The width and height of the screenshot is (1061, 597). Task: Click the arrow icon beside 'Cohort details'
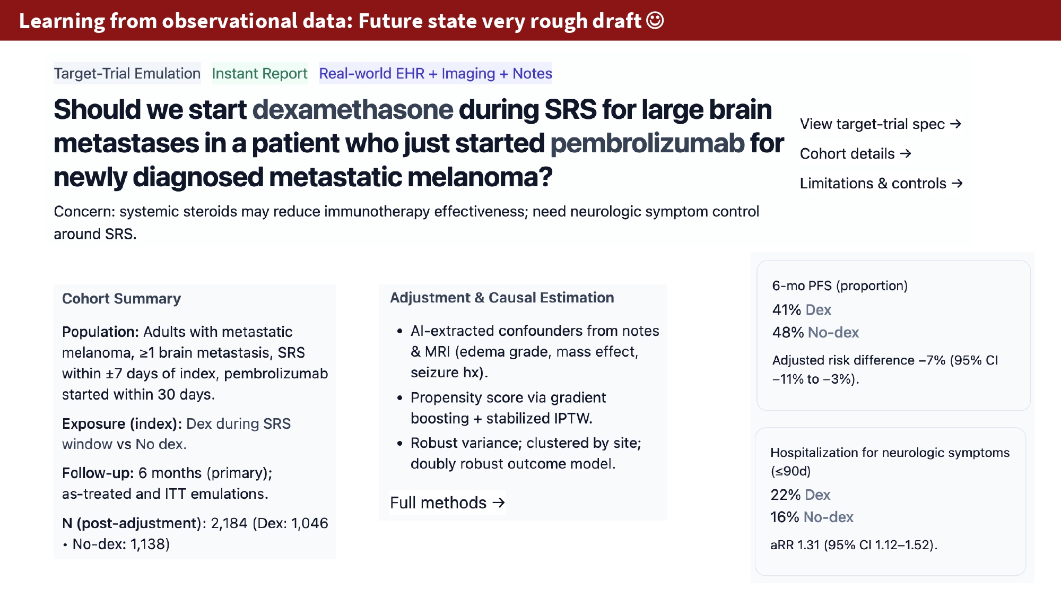point(906,153)
